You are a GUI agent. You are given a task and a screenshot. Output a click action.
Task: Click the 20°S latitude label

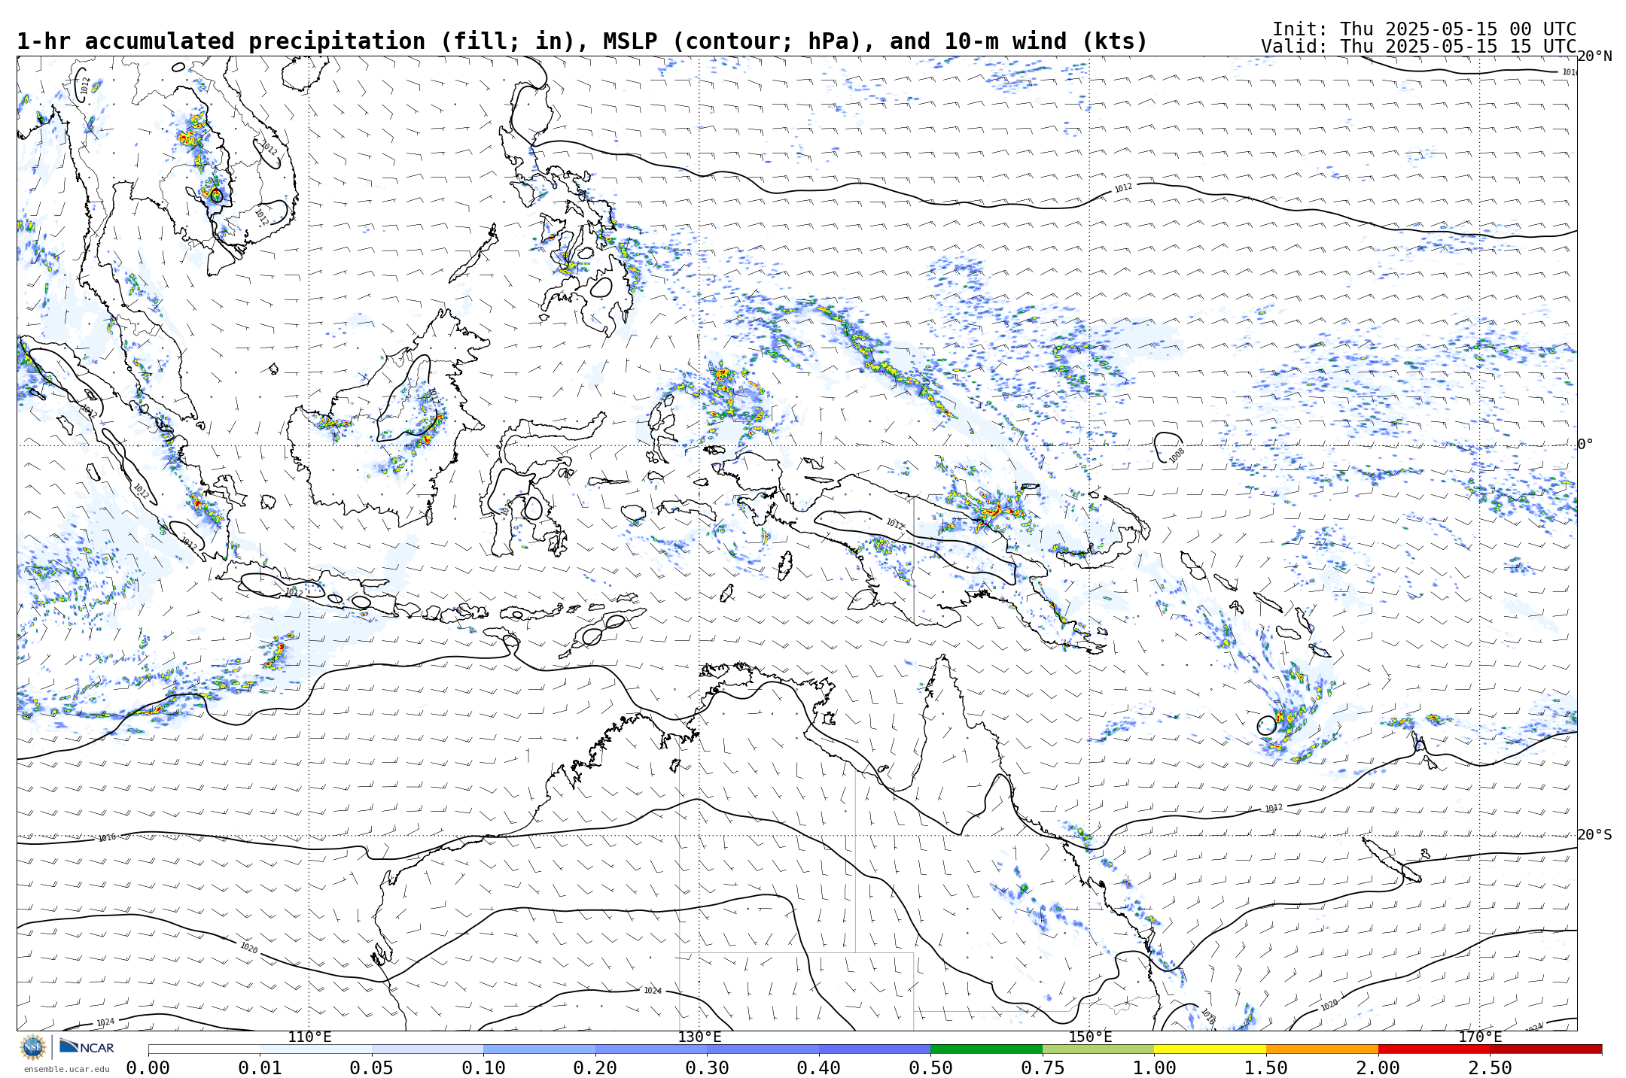click(1594, 835)
